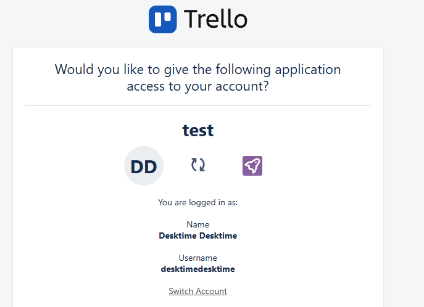
Task: Click the circular sync arrows icon
Action: (198, 165)
